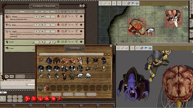
Task: Roll the red d4 pyramid die
Action: pyautogui.click(x=60, y=99)
